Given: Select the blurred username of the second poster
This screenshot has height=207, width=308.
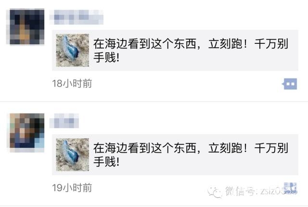Looking at the screenshot, I should 64,120.
